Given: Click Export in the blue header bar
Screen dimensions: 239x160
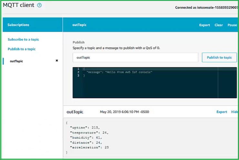Looking at the screenshot, I should 204,25.
